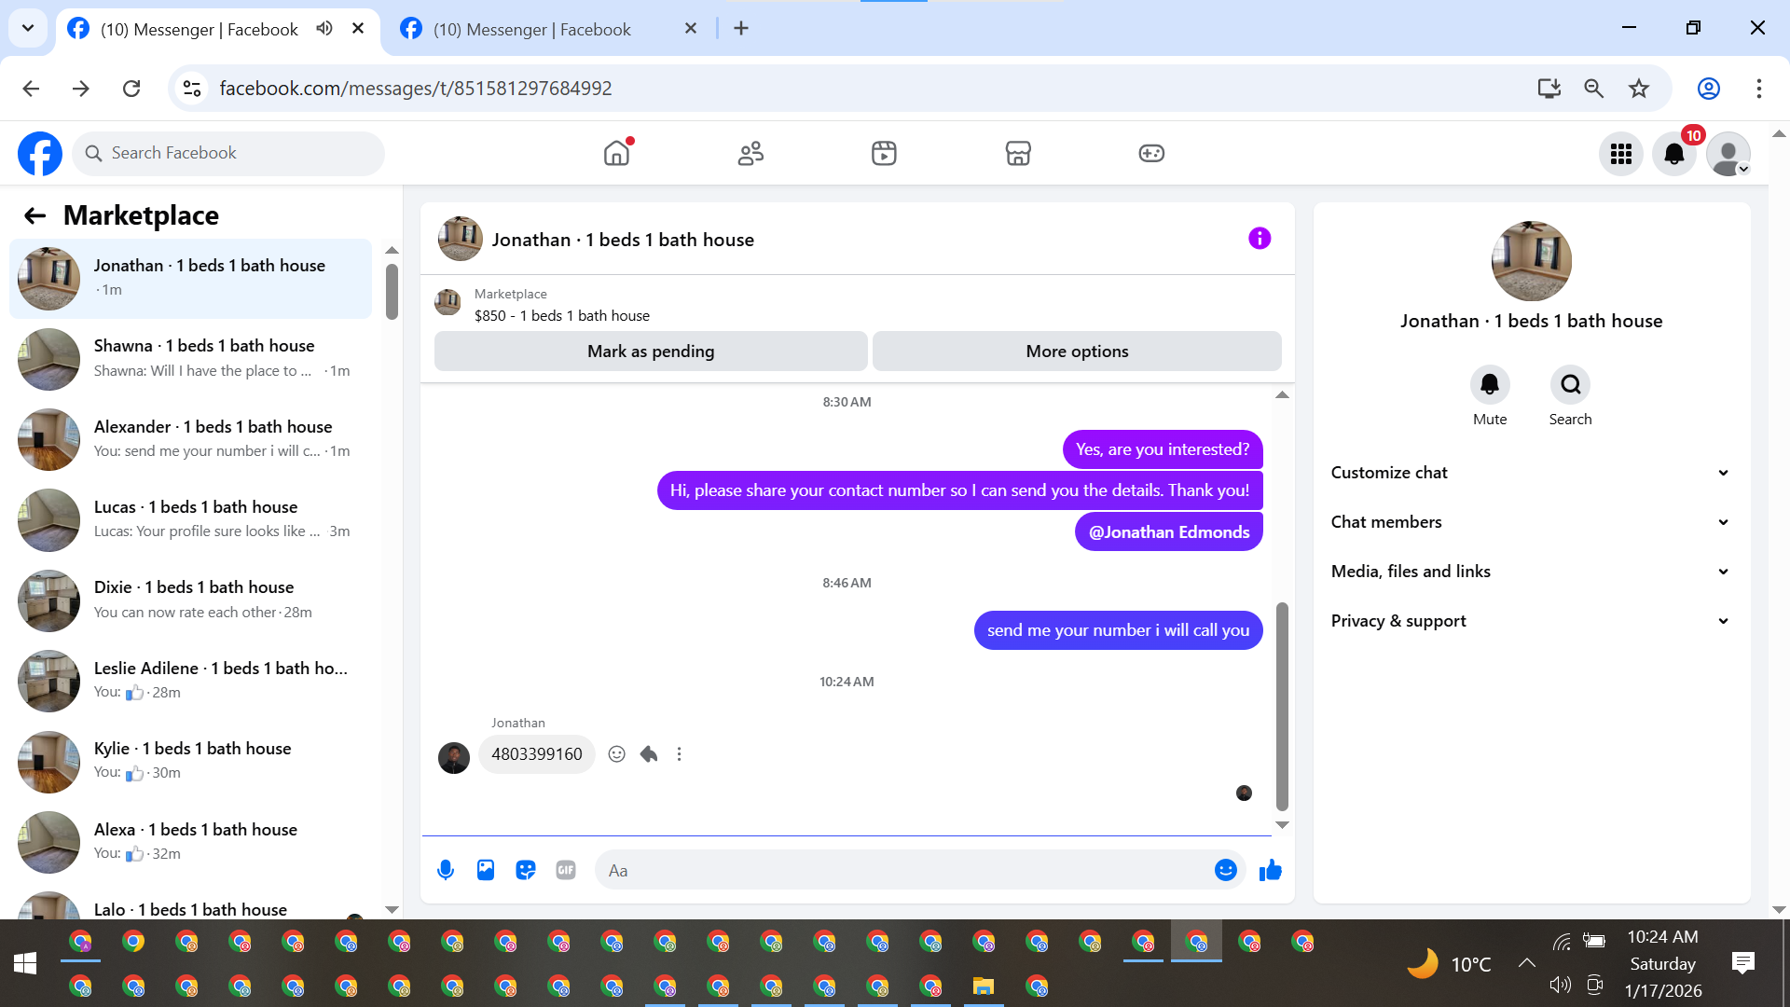This screenshot has width=1790, height=1007.
Task: Mute this conversation with bell icon
Action: click(1489, 385)
